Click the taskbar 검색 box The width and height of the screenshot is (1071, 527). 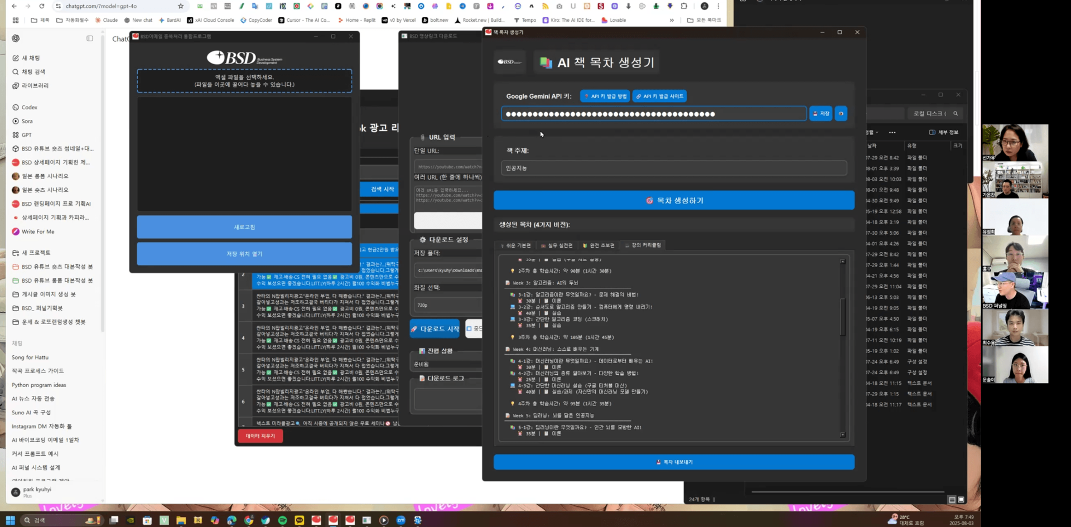pos(61,520)
